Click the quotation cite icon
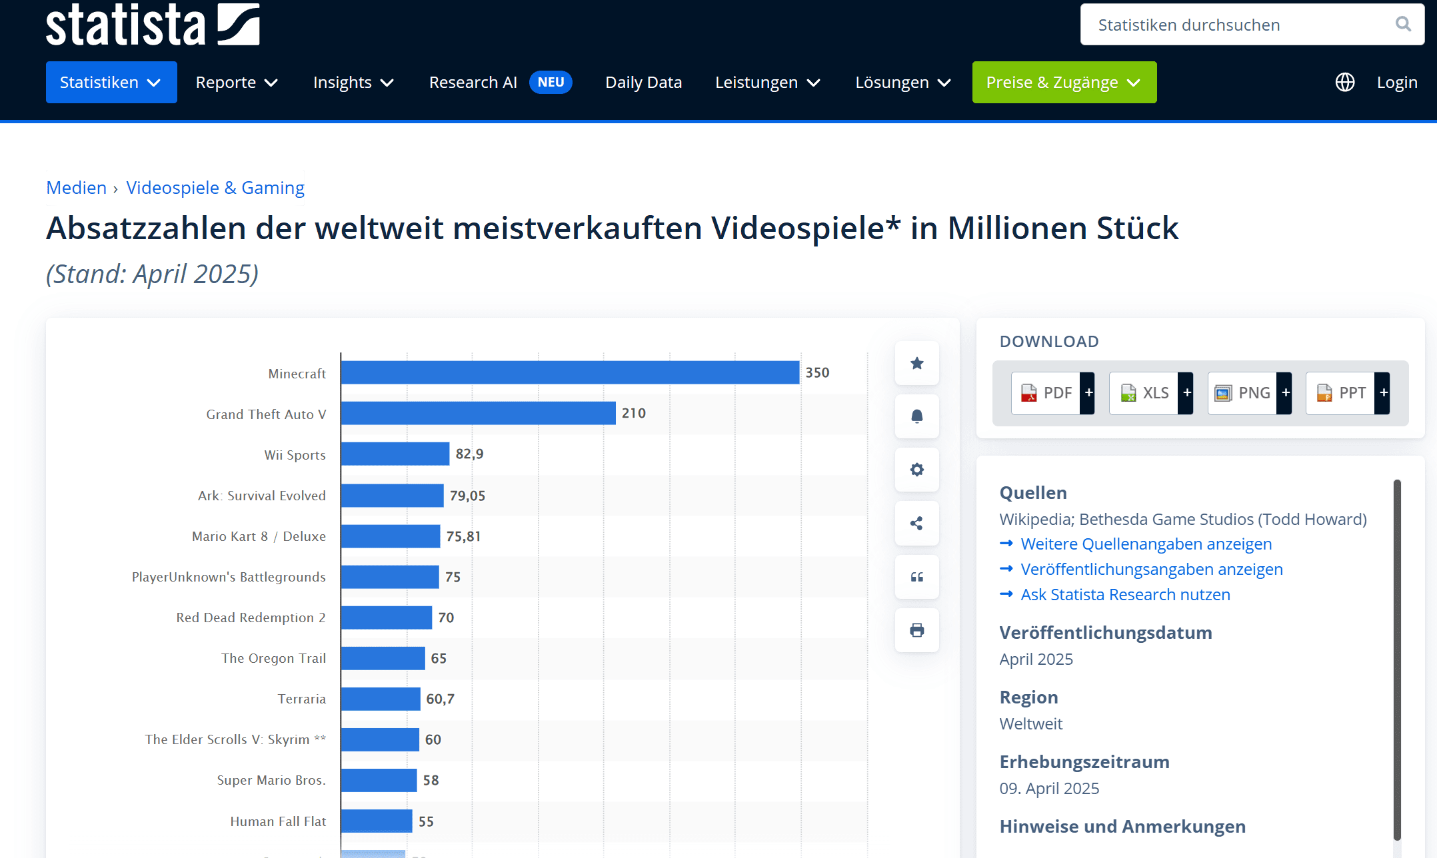Screen dimensions: 1437x858 tap(917, 577)
